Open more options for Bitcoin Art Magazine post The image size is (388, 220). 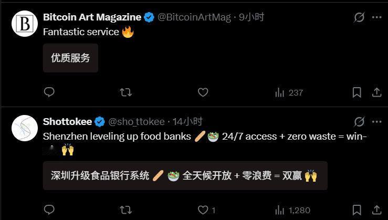(376, 17)
